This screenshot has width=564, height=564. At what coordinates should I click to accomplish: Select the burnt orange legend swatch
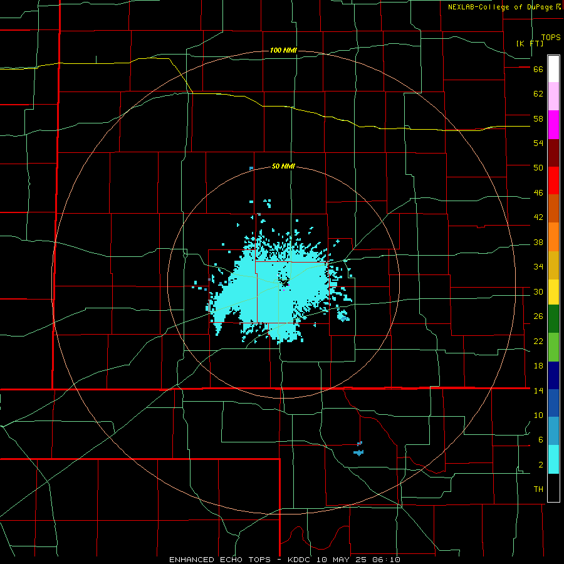pyautogui.click(x=553, y=209)
